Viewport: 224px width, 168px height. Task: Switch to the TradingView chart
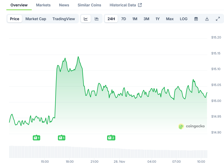click(63, 19)
